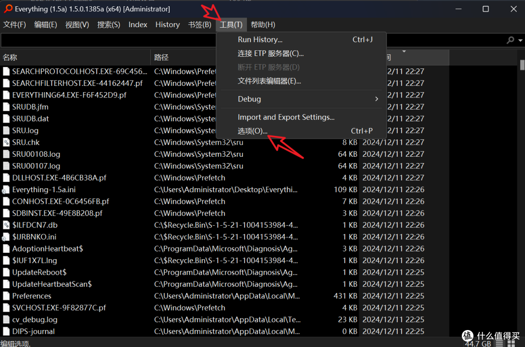525x347 pixels.
Task: Click file icon of SRU.log
Action: click(x=6, y=131)
